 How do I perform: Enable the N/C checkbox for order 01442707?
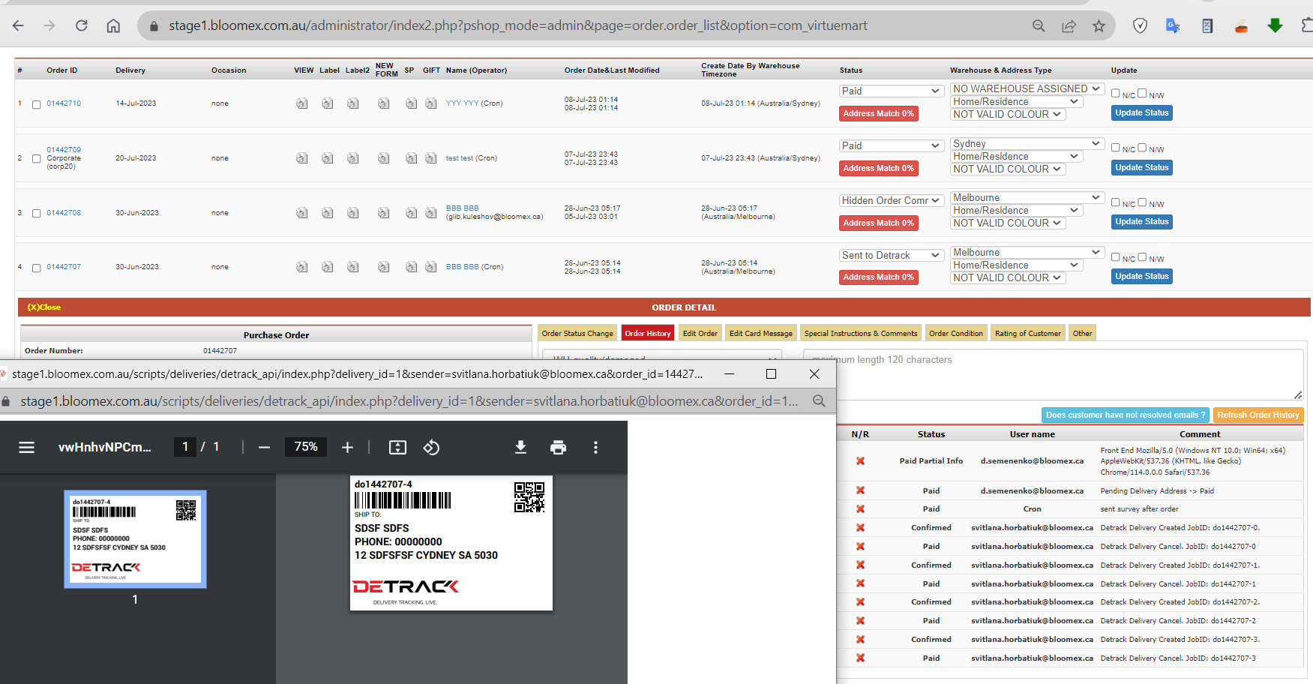[x=1116, y=257]
